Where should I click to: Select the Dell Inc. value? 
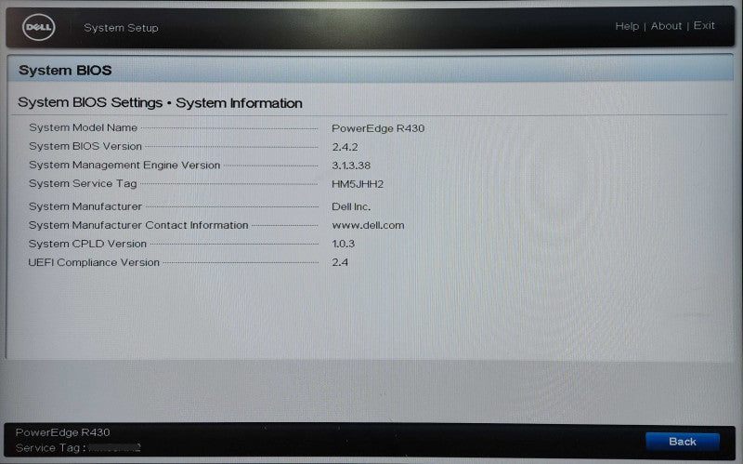tap(351, 206)
